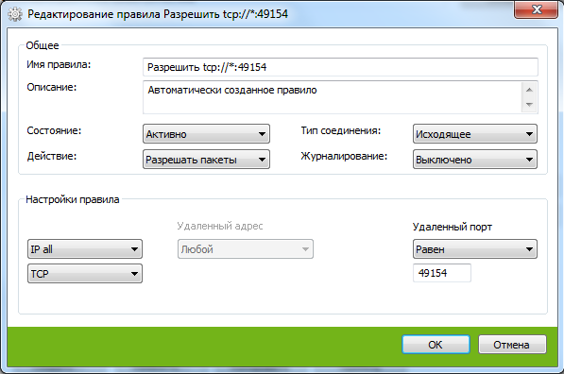
Task: Click the Описание label
Action: pyautogui.click(x=52, y=88)
